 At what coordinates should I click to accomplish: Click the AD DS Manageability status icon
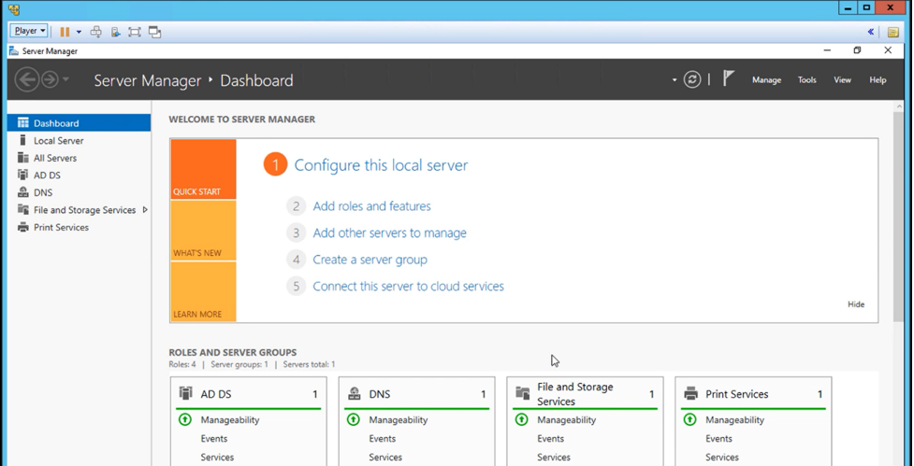185,420
